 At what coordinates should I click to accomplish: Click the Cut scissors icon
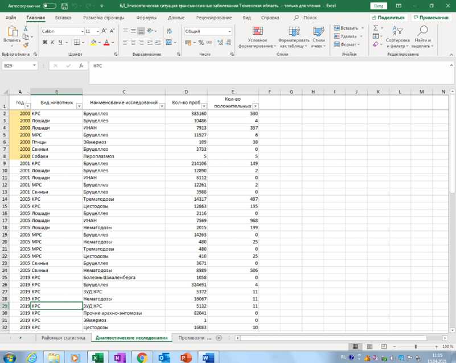tap(25, 29)
